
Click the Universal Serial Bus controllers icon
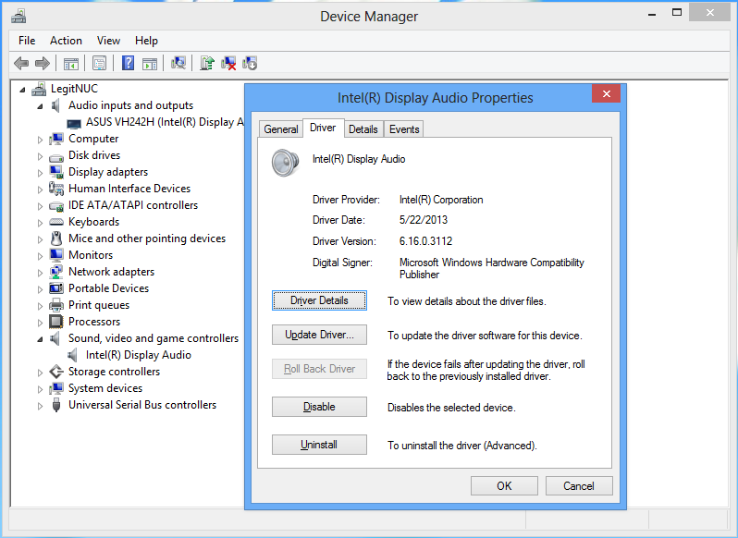pyautogui.click(x=56, y=405)
